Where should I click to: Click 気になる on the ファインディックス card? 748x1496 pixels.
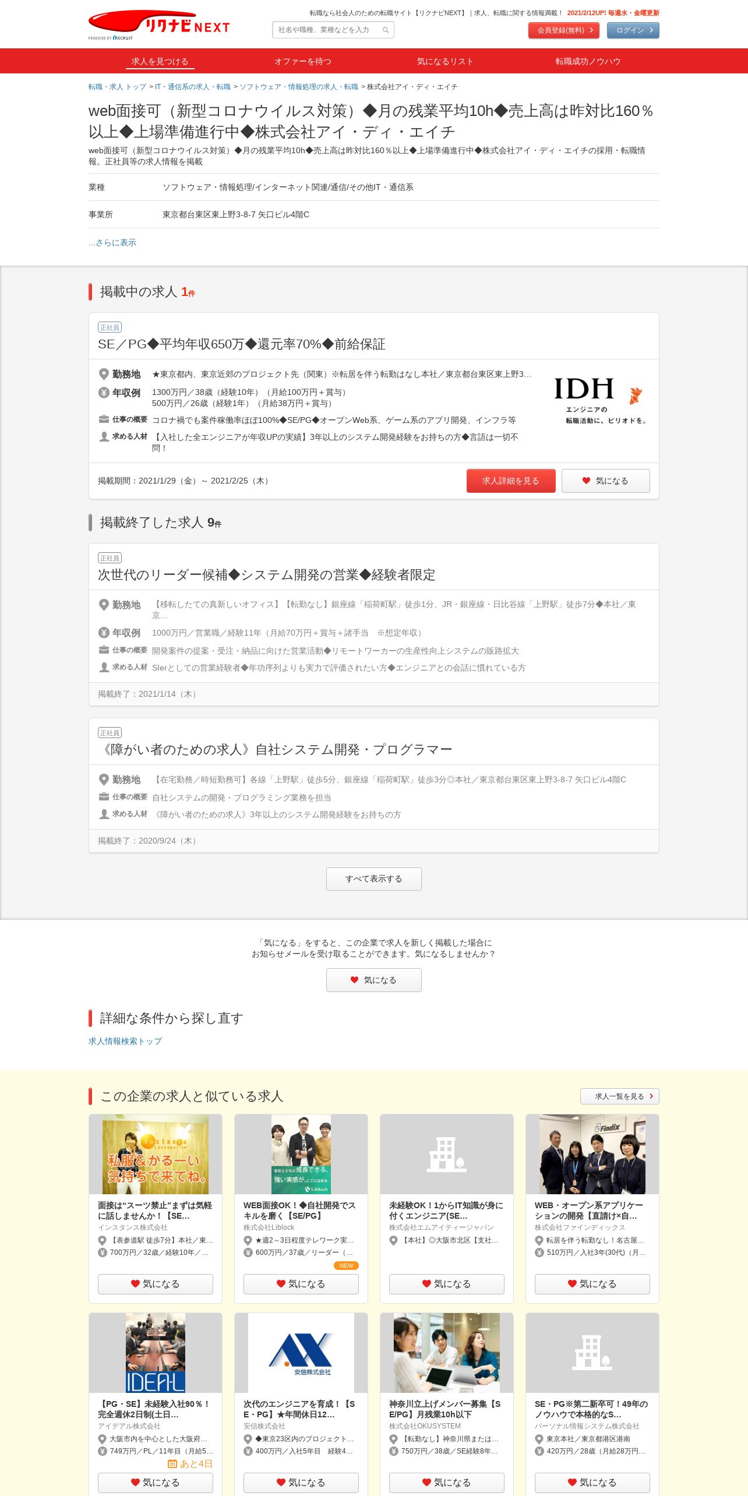point(592,1284)
